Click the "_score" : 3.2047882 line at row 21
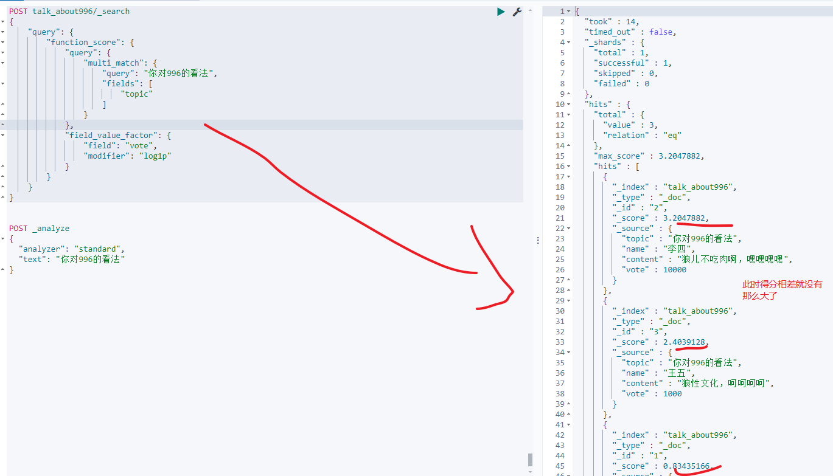Screen dimensions: 833x476 661,218
